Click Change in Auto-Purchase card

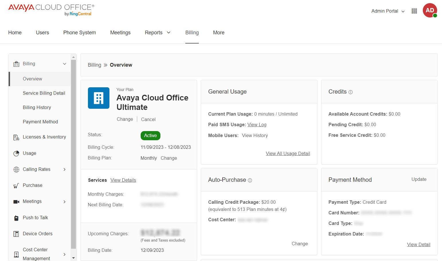(300, 244)
